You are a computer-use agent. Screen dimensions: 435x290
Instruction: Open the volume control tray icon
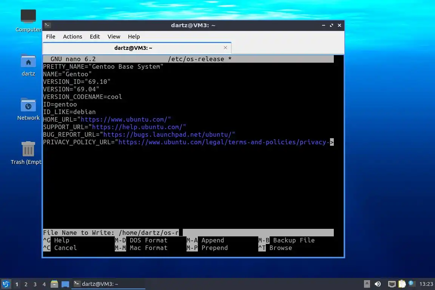click(378, 284)
